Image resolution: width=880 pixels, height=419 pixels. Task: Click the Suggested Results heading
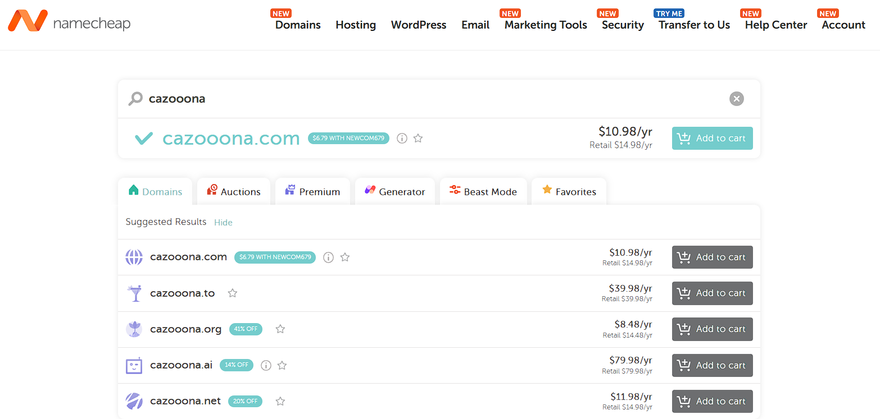tap(166, 222)
